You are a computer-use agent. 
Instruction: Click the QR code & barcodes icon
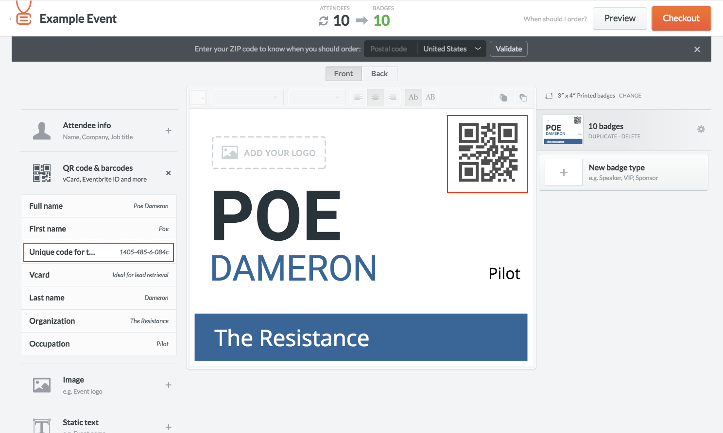coord(42,173)
